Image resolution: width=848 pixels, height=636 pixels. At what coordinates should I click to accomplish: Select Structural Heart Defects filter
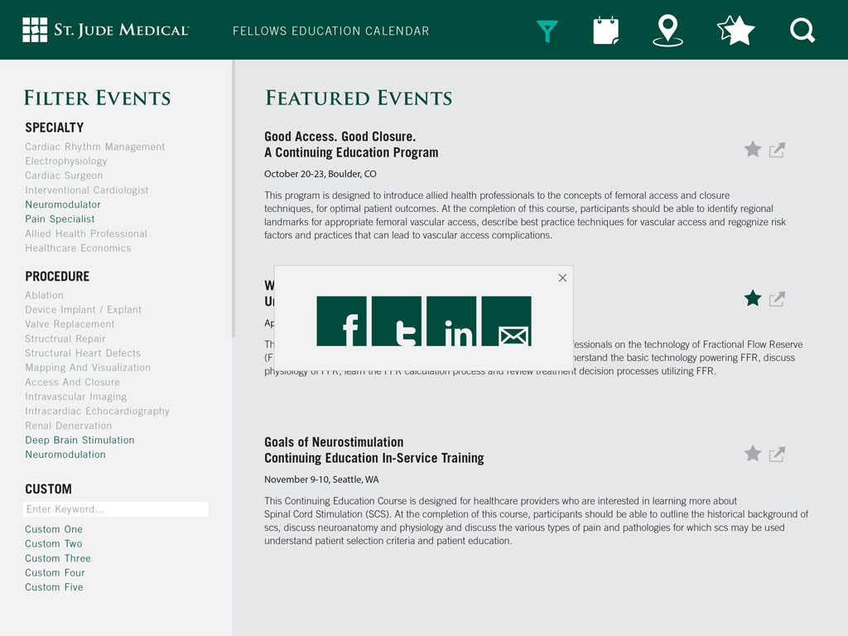click(x=83, y=353)
